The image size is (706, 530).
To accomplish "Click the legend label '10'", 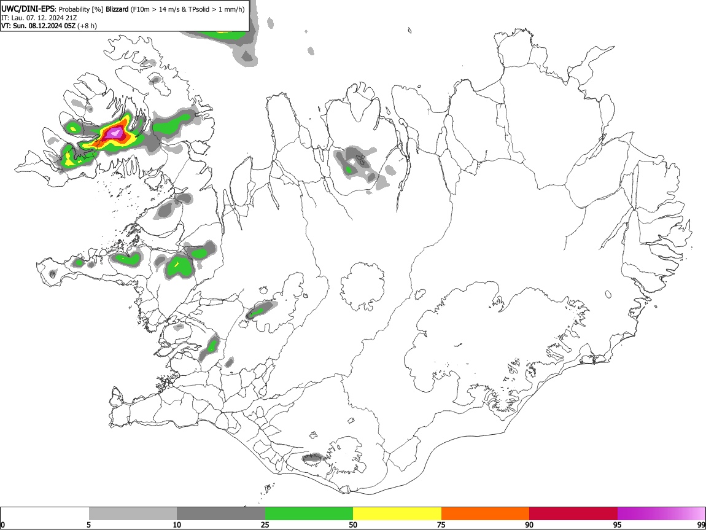I will [x=177, y=524].
